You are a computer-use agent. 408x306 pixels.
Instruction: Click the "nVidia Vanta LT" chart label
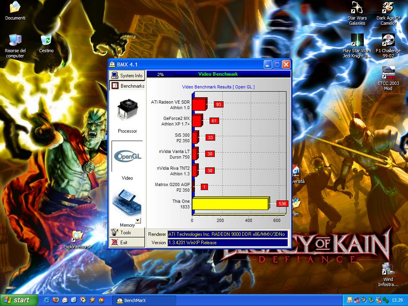175,151
